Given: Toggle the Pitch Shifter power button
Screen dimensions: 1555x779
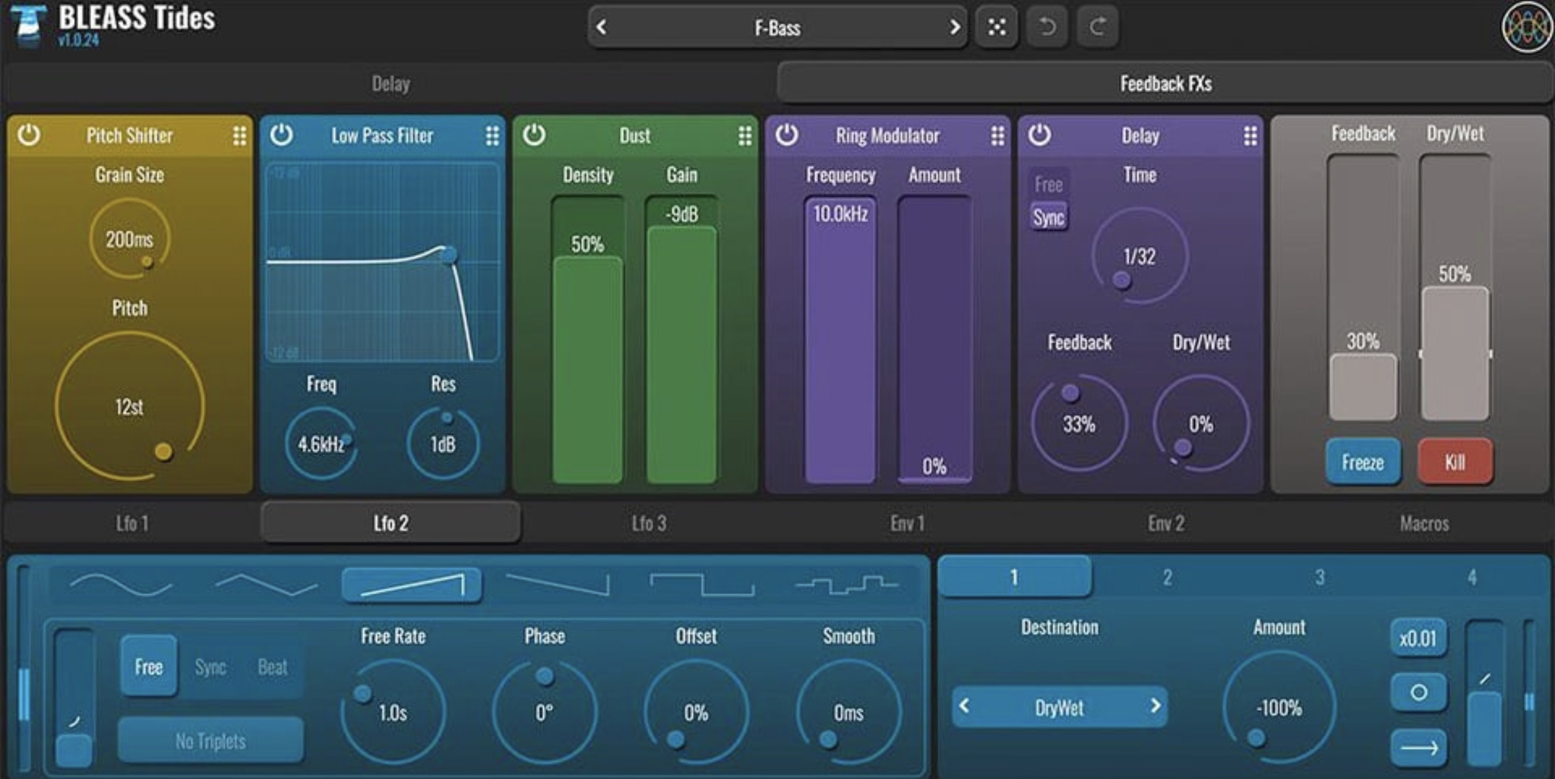Looking at the screenshot, I should pos(29,135).
